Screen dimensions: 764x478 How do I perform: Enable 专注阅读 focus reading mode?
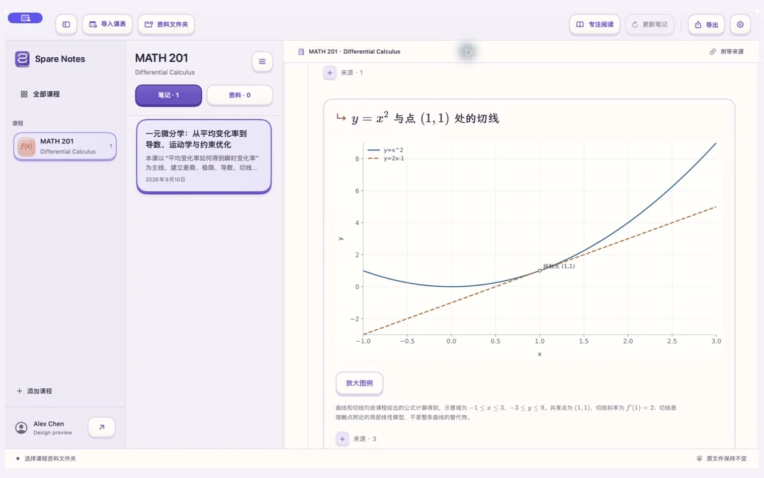(x=595, y=24)
